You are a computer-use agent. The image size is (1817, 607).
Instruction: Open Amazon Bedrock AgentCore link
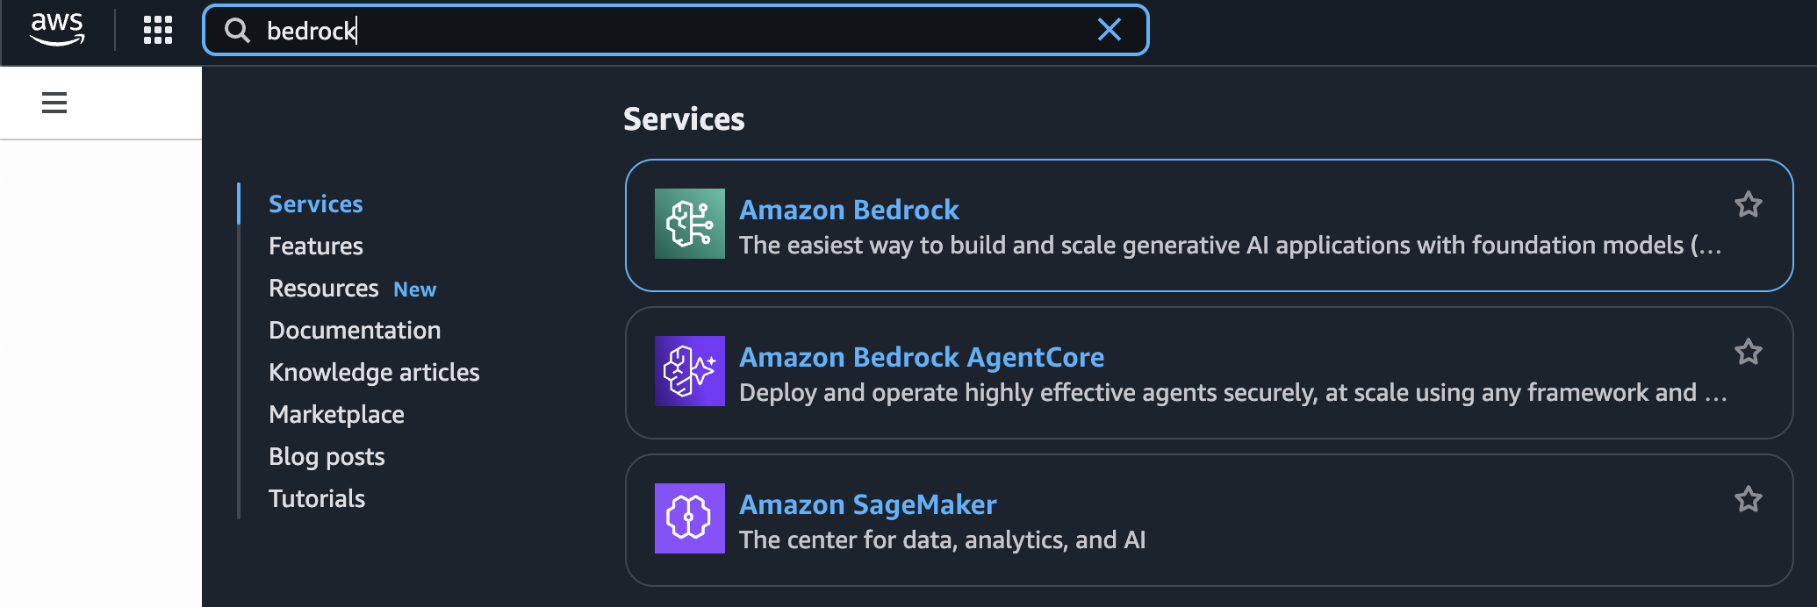(922, 357)
